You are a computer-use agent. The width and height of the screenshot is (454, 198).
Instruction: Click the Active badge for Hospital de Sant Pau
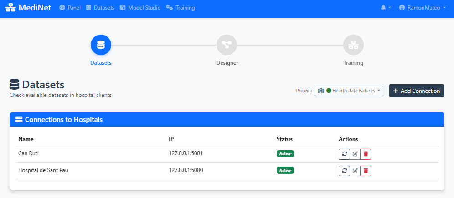(x=285, y=171)
